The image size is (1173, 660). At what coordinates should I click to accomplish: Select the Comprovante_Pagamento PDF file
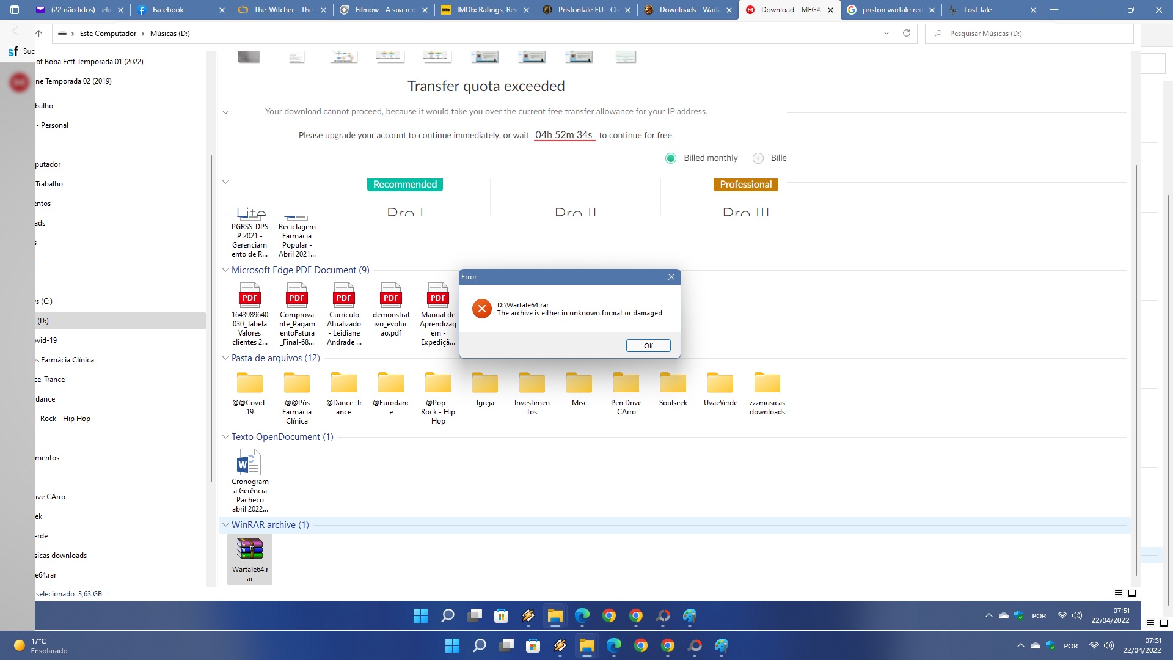point(297,314)
